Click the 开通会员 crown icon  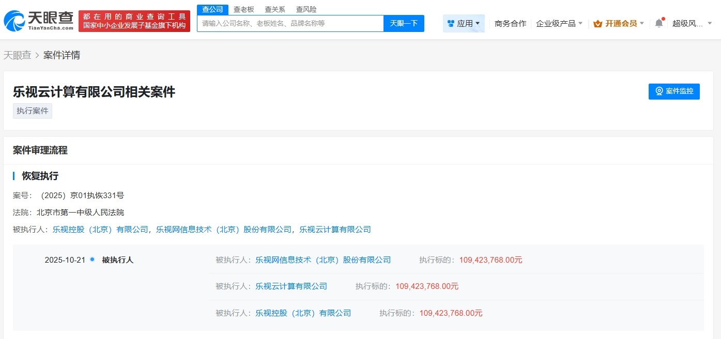click(x=599, y=23)
